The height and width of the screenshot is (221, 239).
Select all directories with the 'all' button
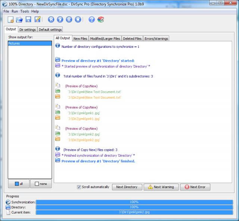(19, 184)
